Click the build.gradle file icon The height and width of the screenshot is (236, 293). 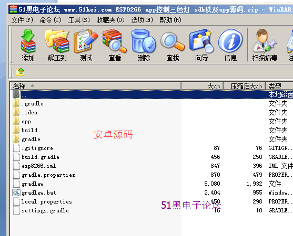(16, 157)
